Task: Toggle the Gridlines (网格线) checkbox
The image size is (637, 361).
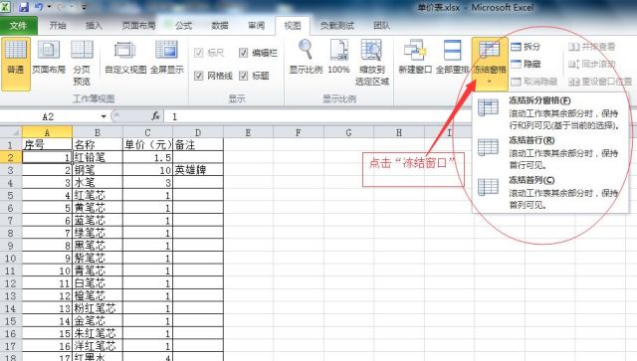Action: (199, 76)
